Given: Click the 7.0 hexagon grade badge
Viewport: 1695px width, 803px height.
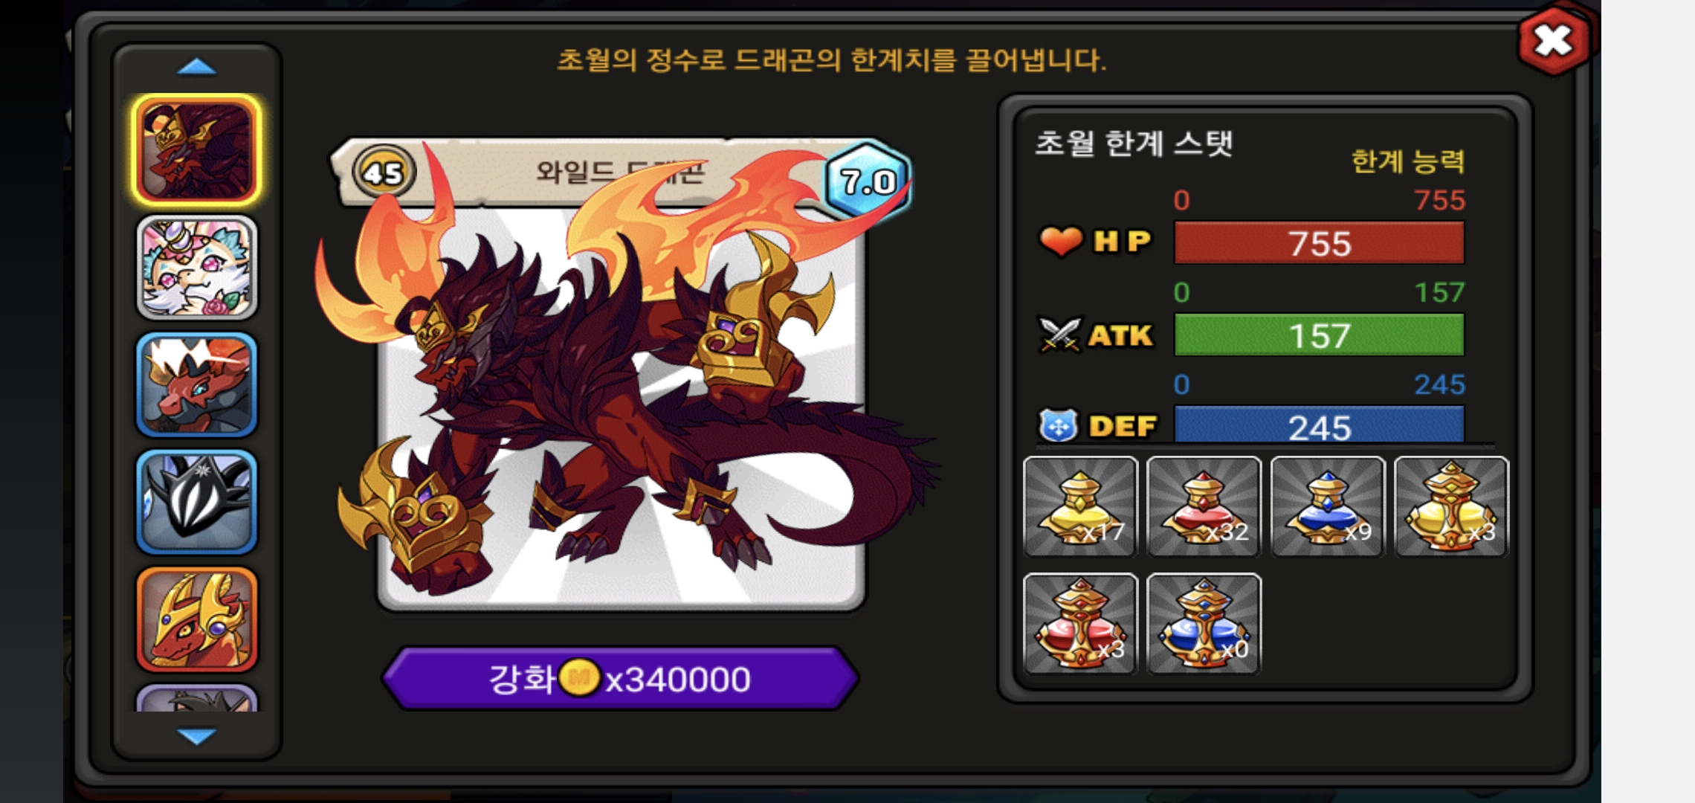Looking at the screenshot, I should tap(868, 180).
